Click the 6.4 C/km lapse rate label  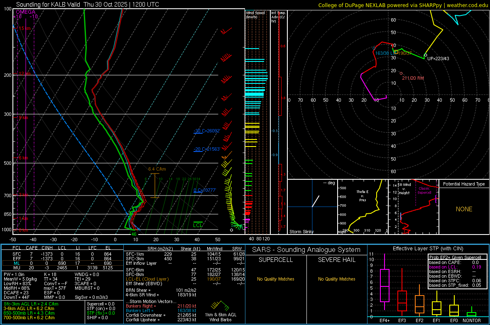(157, 169)
